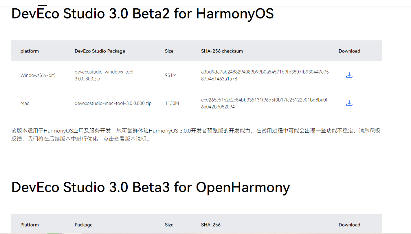Click the 'DevEco Studio Package' column header

tap(100, 51)
